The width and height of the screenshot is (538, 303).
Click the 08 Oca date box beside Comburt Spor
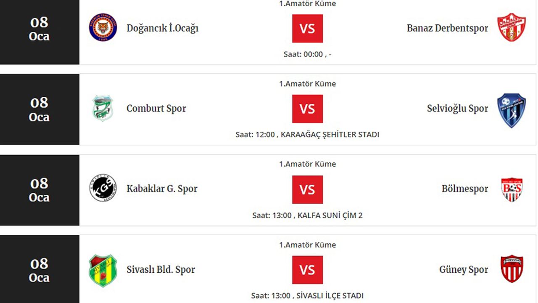click(40, 109)
